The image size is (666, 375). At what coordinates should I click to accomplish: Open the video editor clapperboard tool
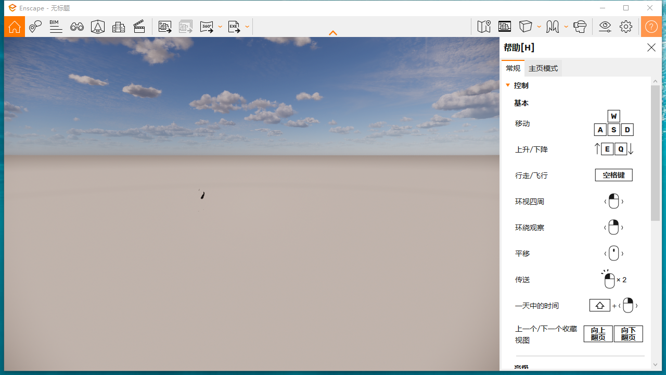[x=139, y=27]
